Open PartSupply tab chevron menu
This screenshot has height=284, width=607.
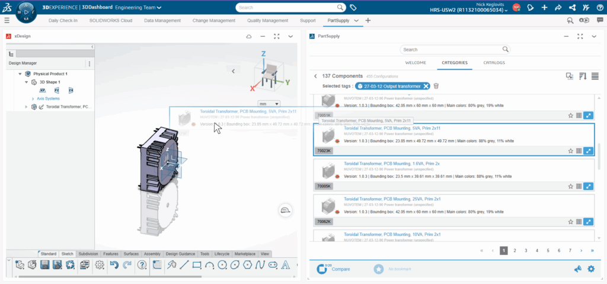point(356,21)
